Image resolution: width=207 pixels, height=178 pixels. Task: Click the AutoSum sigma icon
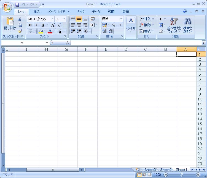click(161, 19)
